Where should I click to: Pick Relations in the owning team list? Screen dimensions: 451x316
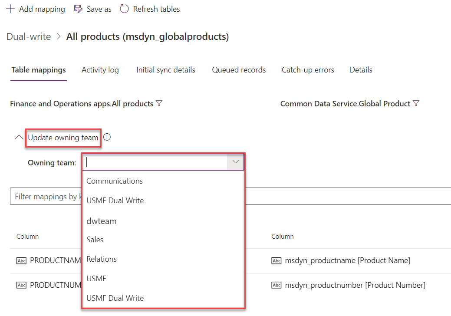163,259
